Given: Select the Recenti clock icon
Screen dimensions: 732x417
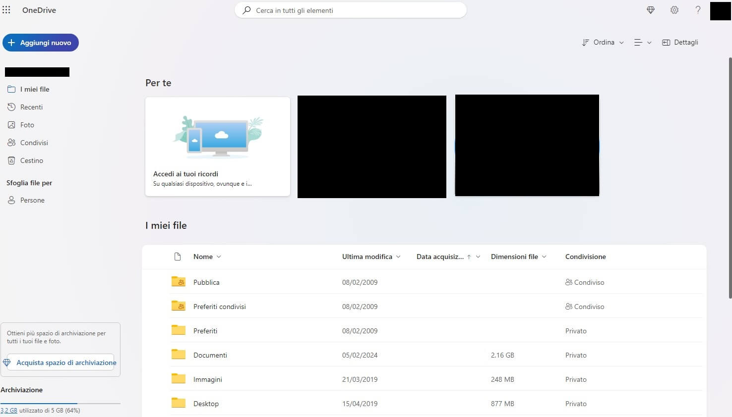Looking at the screenshot, I should coord(11,107).
